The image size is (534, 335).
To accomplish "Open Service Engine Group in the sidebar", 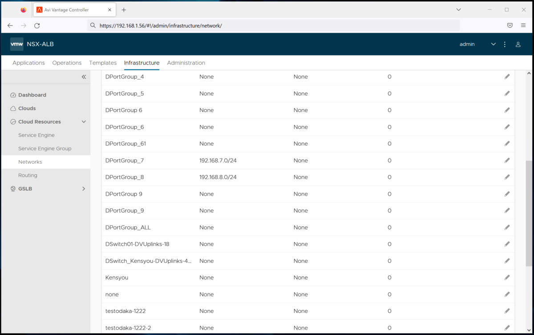I will click(x=44, y=149).
